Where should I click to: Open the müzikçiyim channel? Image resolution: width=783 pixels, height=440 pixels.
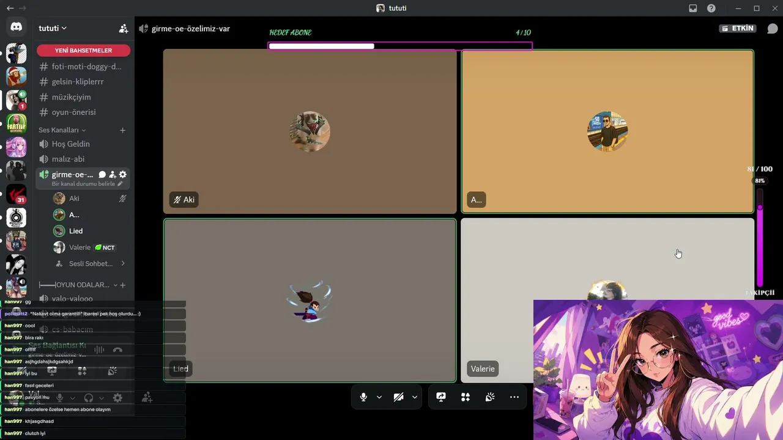pos(84,97)
